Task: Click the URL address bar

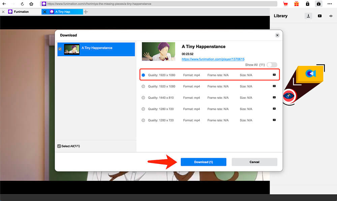Action: (158, 4)
